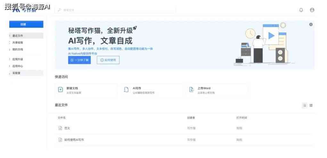Open the AI写作 quick access card

[x=151, y=90]
